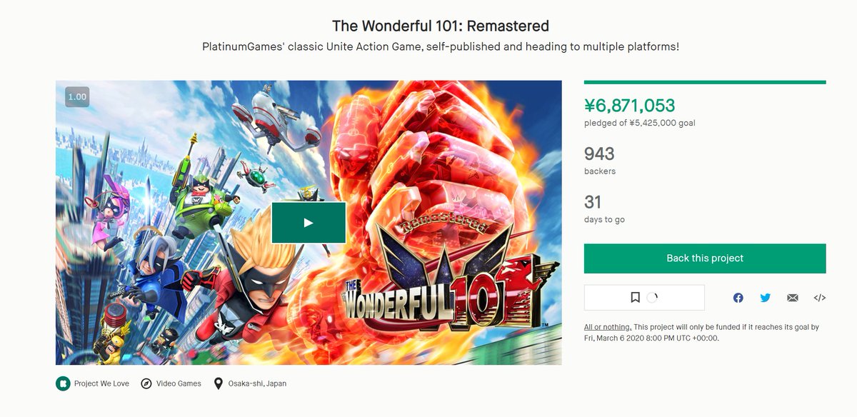Click the 943 backers count
The width and height of the screenshot is (857, 417).
click(599, 154)
